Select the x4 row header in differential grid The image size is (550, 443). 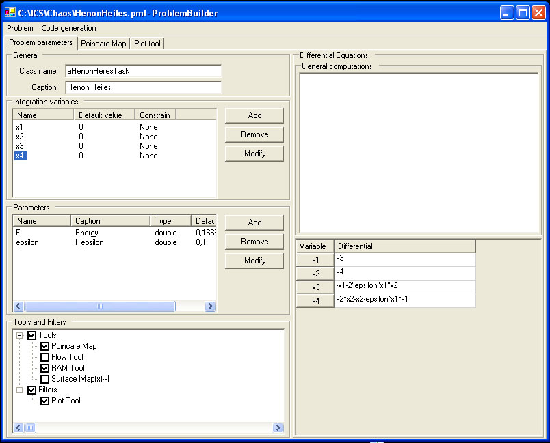[315, 301]
